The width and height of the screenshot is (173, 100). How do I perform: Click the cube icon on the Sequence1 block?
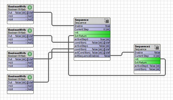click(157, 47)
